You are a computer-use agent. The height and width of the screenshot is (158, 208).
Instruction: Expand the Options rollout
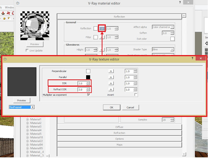pos(119,139)
